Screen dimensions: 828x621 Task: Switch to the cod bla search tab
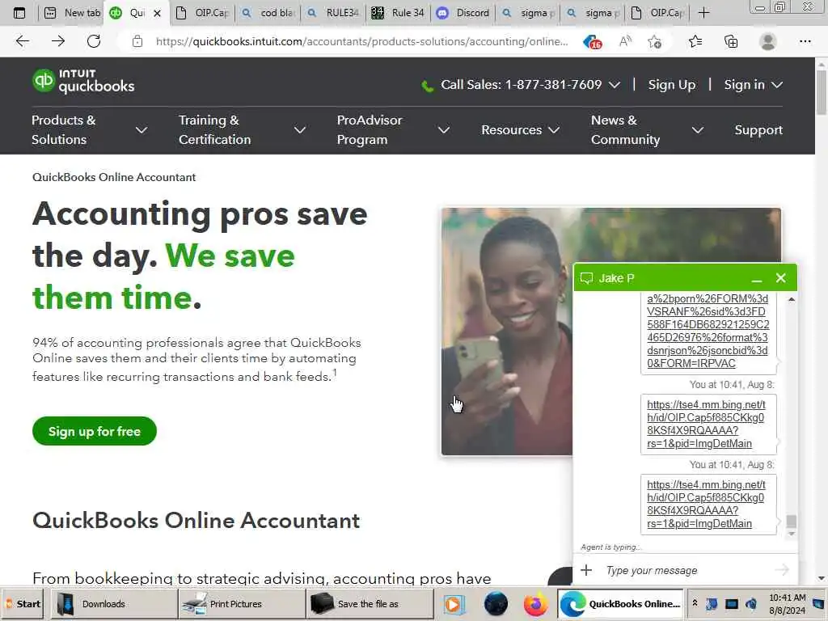[268, 13]
